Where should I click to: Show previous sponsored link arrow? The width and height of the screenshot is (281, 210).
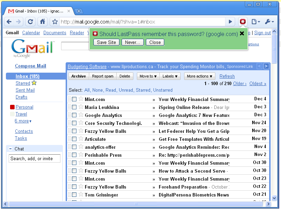[x=259, y=66]
